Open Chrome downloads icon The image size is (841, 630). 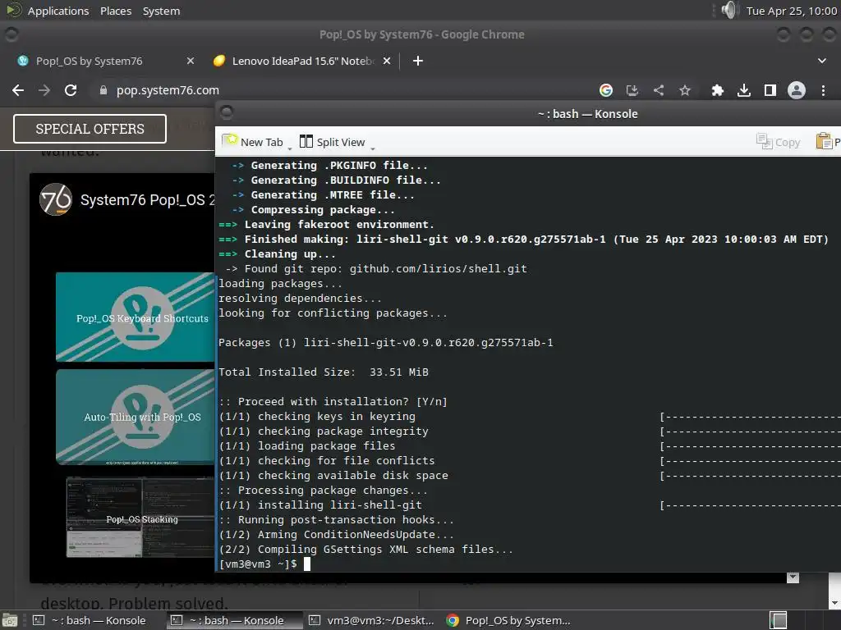(x=744, y=90)
